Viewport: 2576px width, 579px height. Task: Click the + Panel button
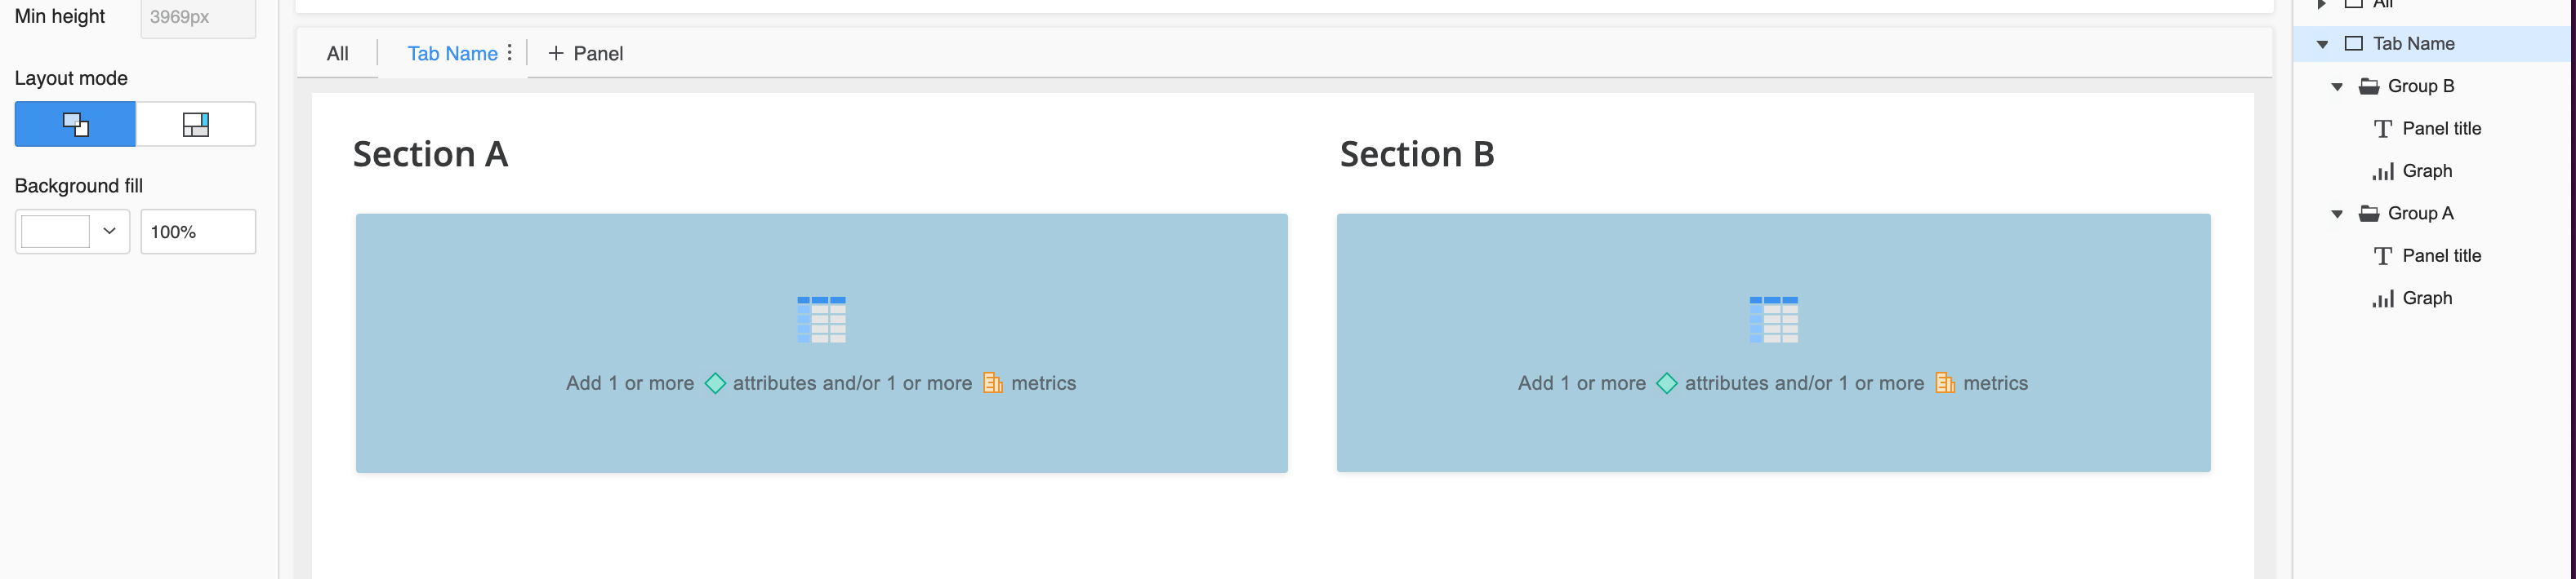583,53
